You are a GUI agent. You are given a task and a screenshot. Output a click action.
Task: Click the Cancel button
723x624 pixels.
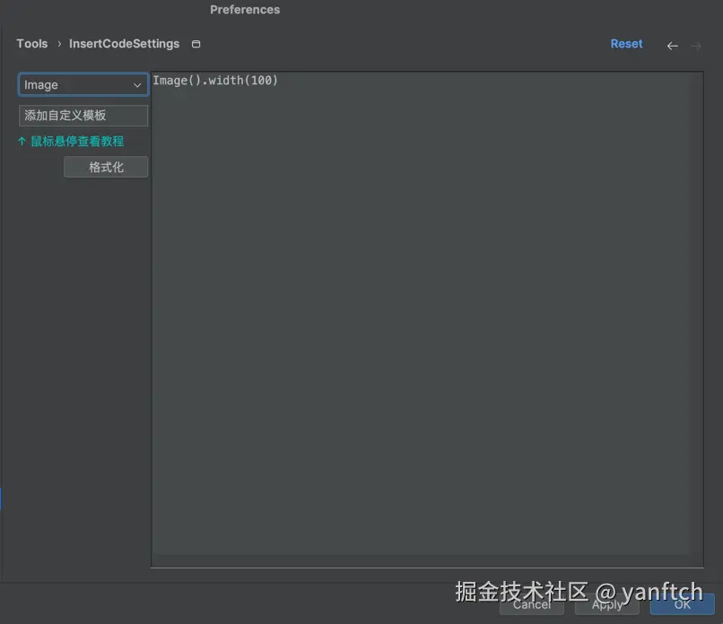click(x=532, y=604)
